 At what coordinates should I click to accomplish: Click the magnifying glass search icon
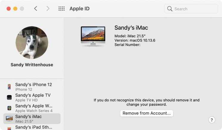(170, 9)
